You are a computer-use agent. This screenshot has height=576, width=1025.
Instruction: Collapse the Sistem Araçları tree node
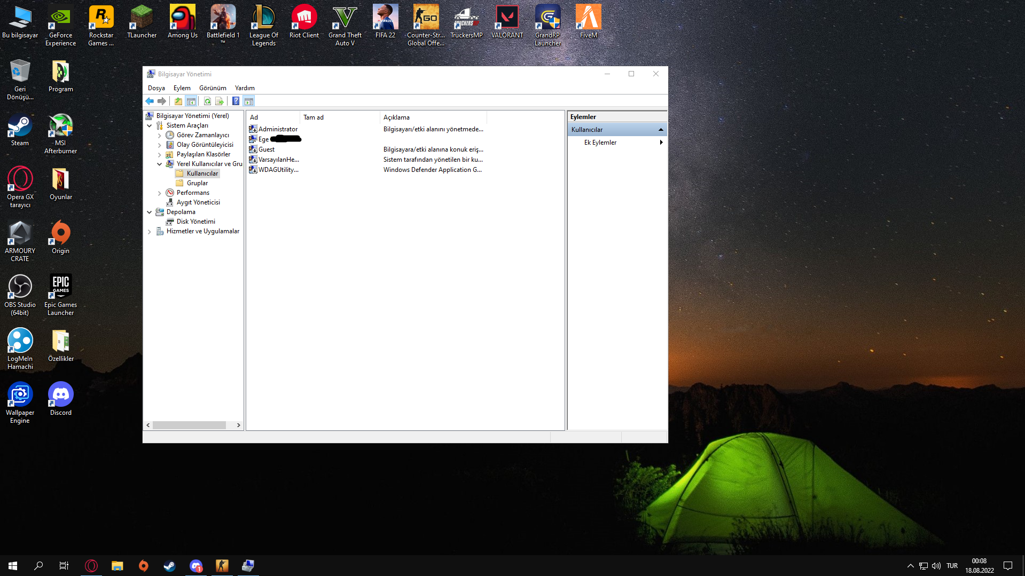coord(150,126)
